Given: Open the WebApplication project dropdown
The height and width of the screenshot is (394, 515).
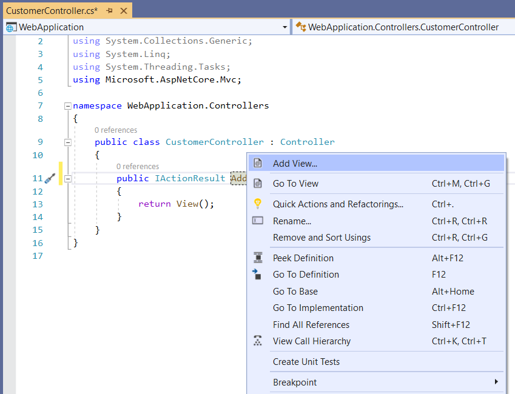Looking at the screenshot, I should [x=284, y=27].
